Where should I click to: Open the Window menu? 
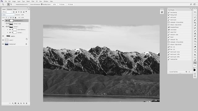pyautogui.click(x=46, y=1)
